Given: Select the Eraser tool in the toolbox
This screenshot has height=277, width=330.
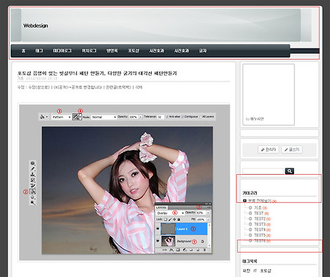Looking at the screenshot, I should [x=33, y=186].
